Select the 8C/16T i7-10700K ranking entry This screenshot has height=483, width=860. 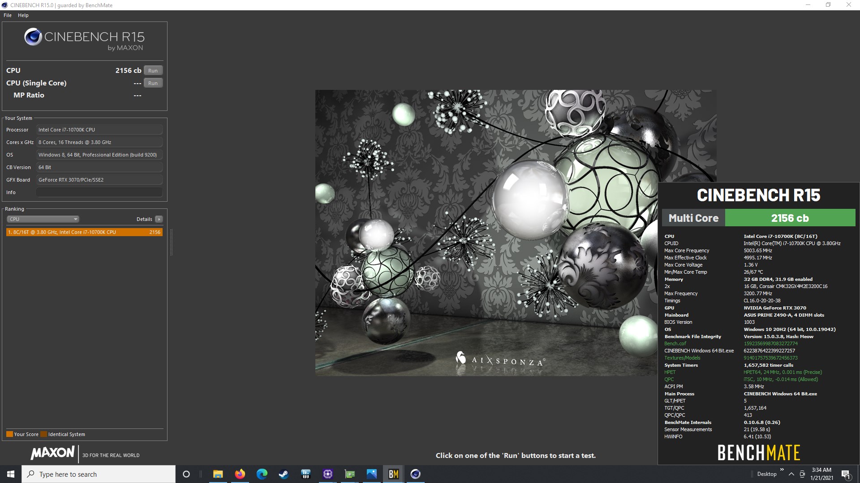[x=84, y=232]
